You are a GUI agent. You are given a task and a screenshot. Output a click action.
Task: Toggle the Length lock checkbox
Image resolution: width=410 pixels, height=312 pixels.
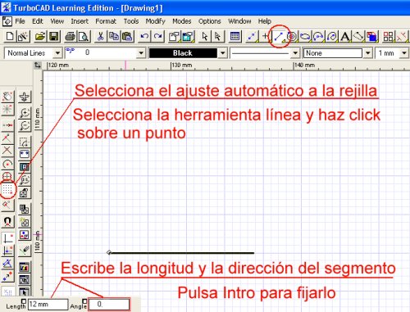[x=24, y=301]
